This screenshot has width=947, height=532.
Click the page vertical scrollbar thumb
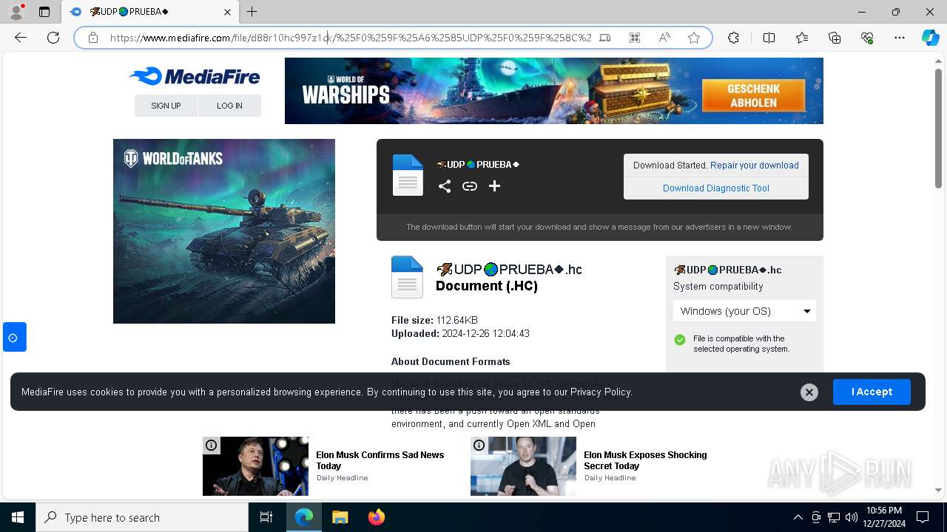939,127
